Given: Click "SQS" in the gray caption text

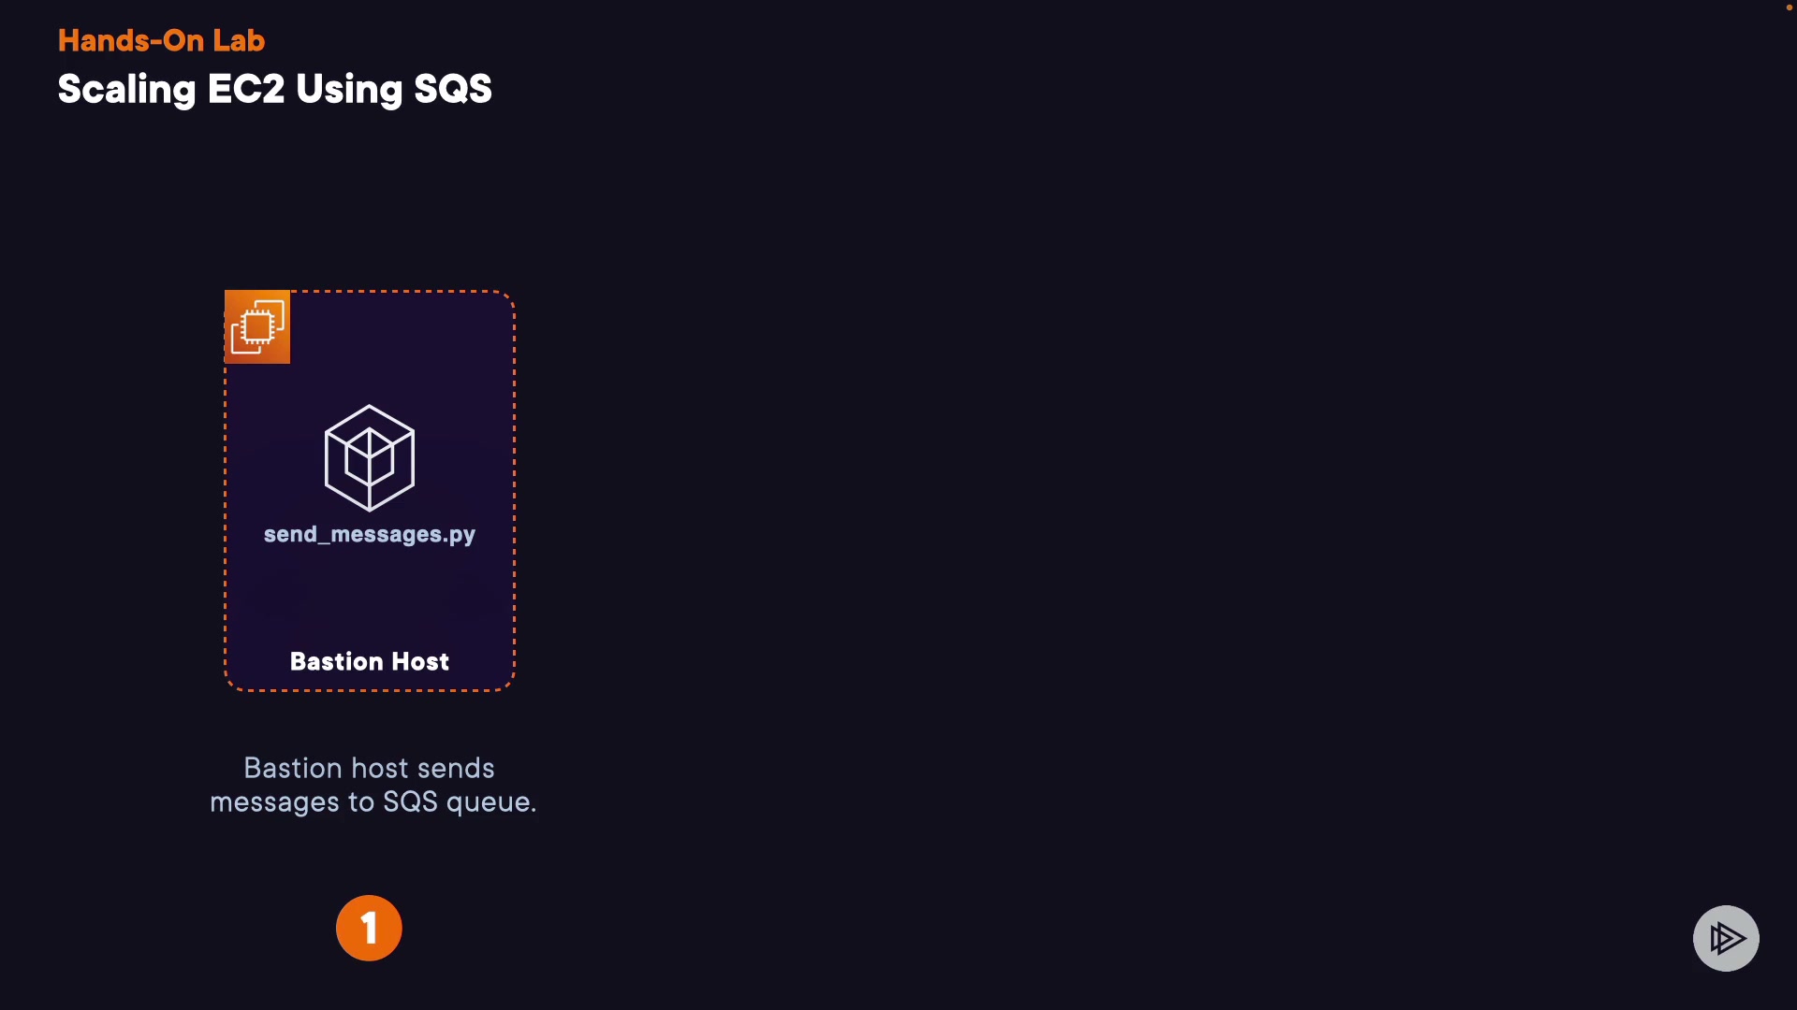Looking at the screenshot, I should click(x=410, y=802).
